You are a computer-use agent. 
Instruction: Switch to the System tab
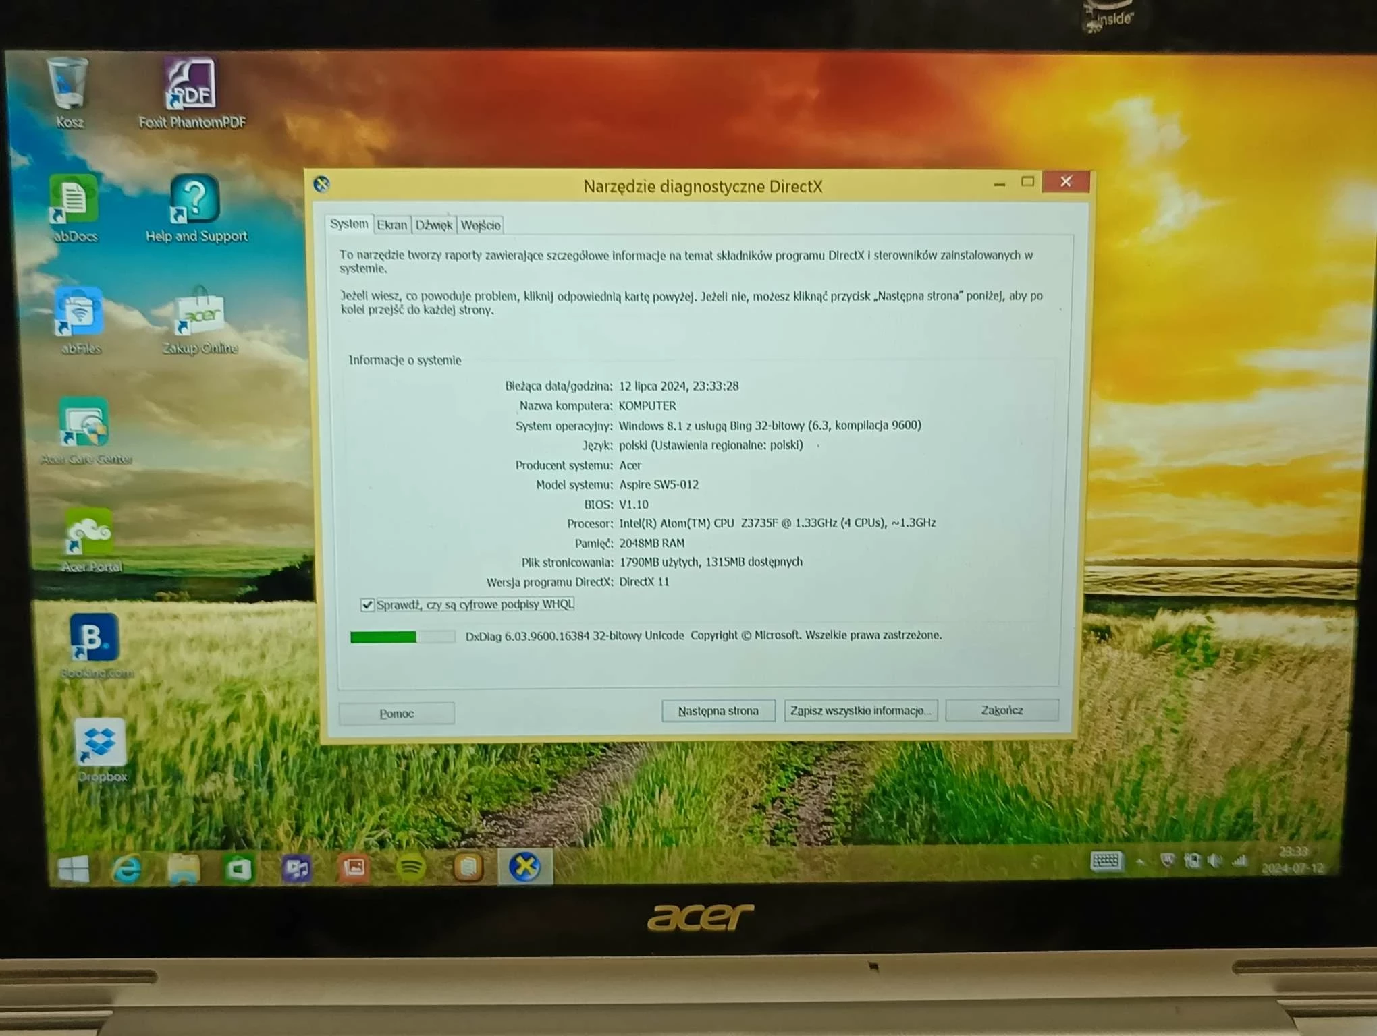click(x=349, y=224)
